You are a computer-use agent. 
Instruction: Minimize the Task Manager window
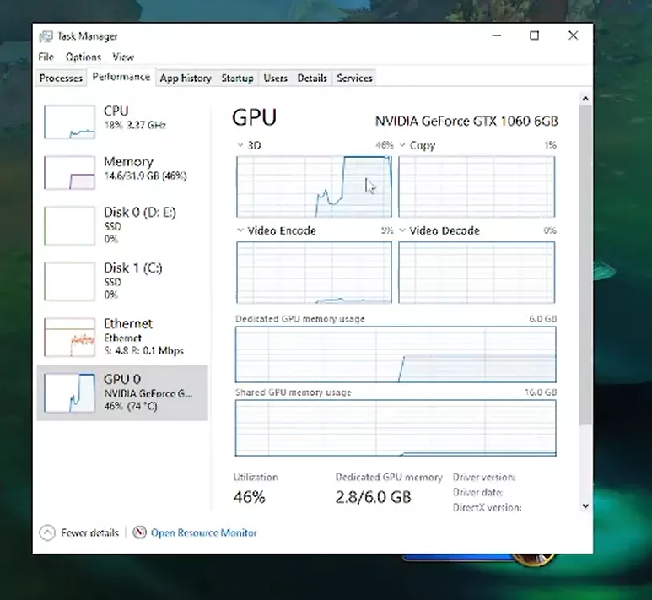[497, 35]
